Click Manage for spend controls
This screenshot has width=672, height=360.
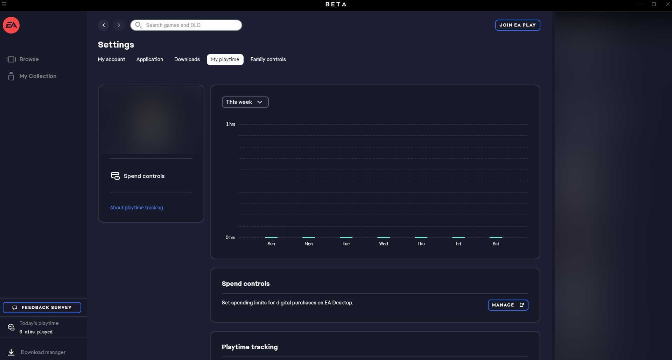pos(508,305)
